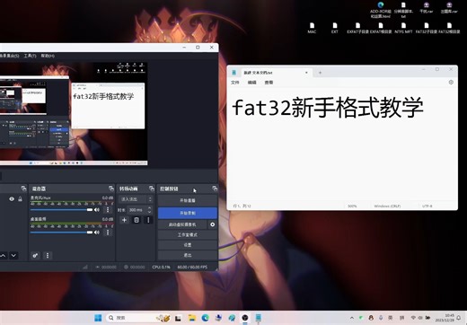The image size is (467, 325).
Task: Enable Studio Mode in OBS controls
Action: pos(188,235)
